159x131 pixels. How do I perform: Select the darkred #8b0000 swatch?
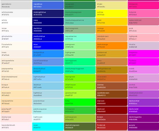click(x=112, y=110)
